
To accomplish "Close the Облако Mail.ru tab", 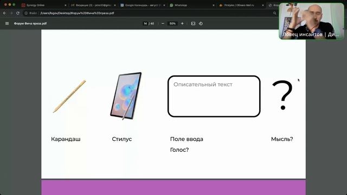I will pos(263,5).
